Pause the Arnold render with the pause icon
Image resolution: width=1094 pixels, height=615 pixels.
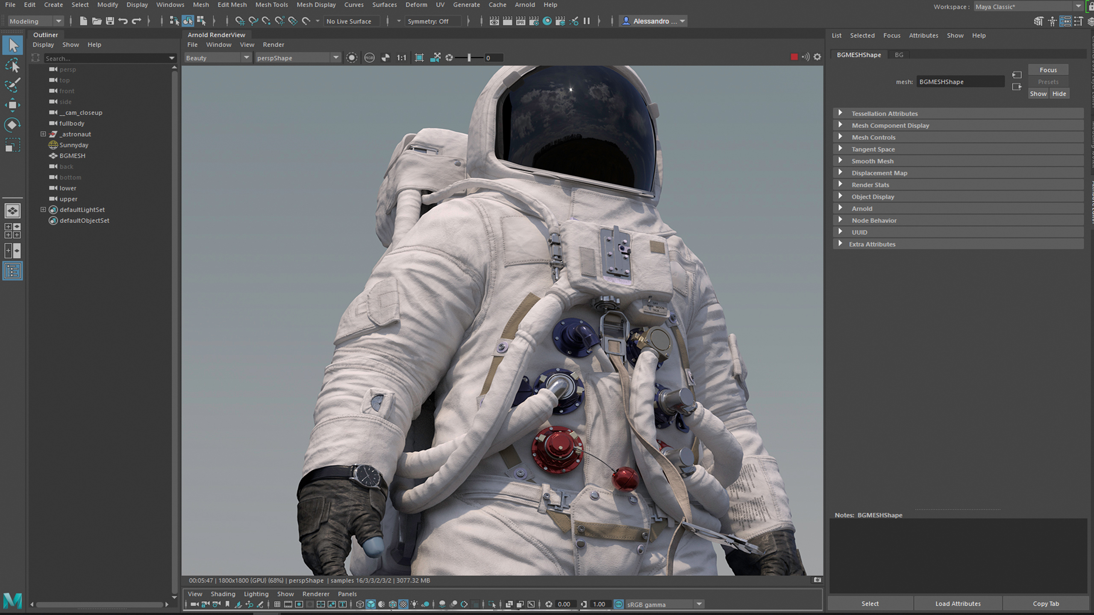588,20
